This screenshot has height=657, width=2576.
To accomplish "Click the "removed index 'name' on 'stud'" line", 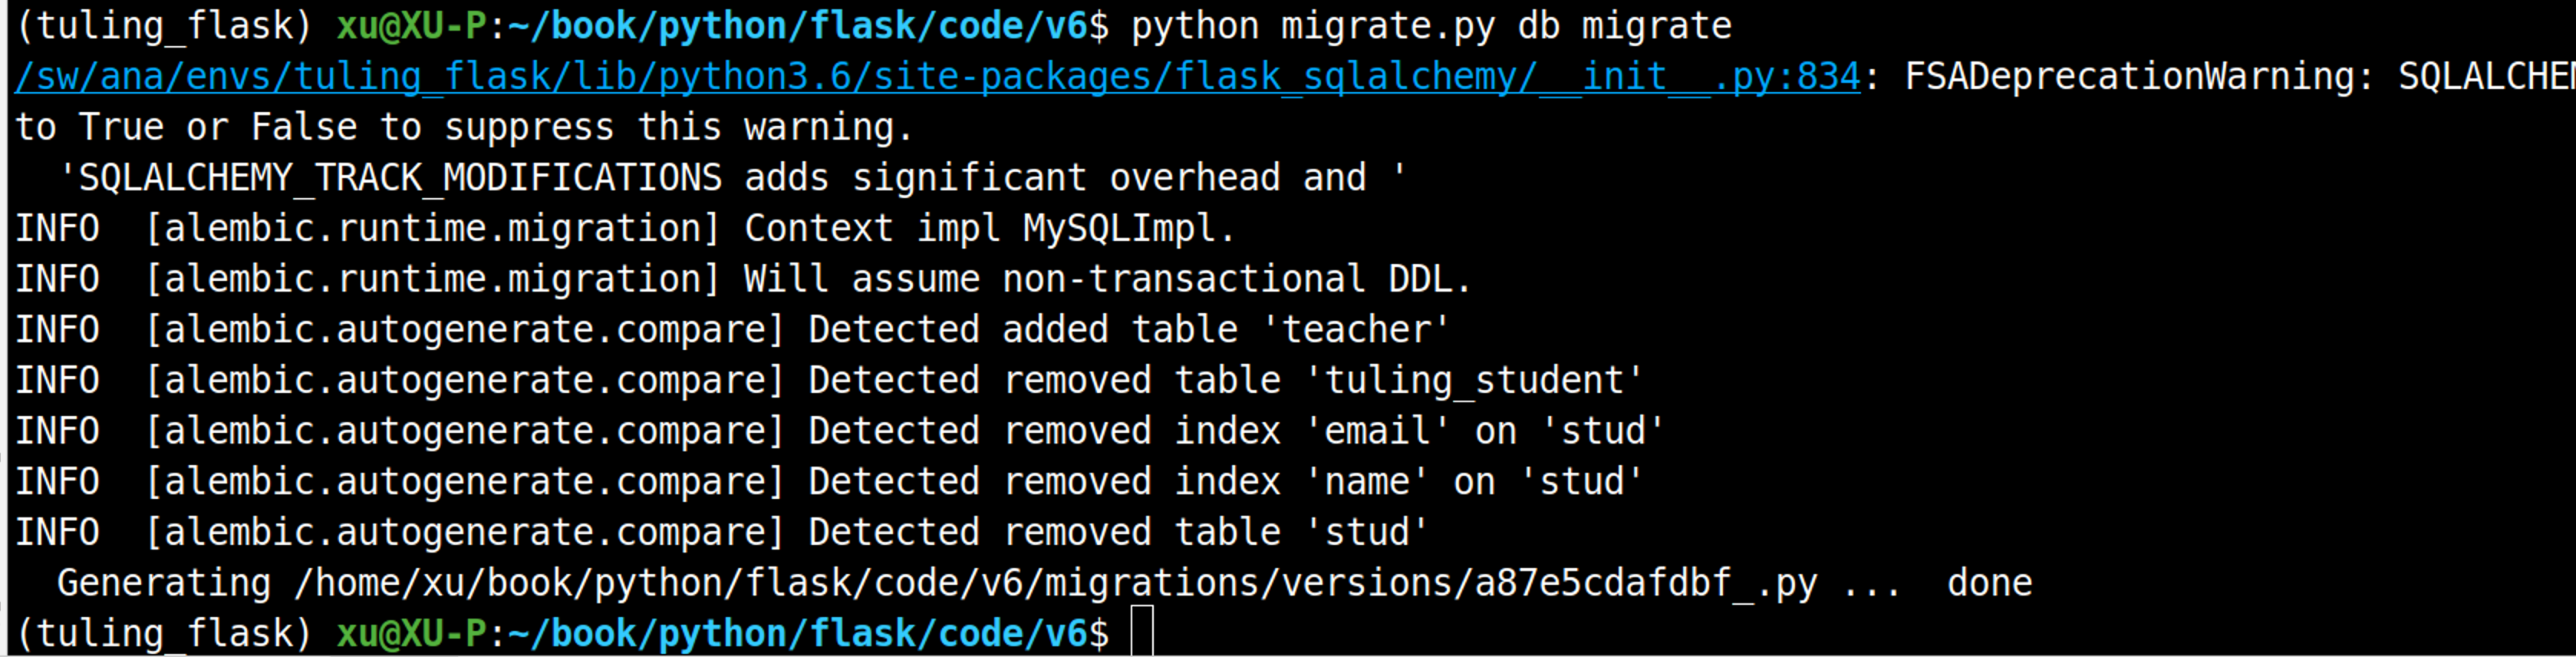I will coord(829,482).
